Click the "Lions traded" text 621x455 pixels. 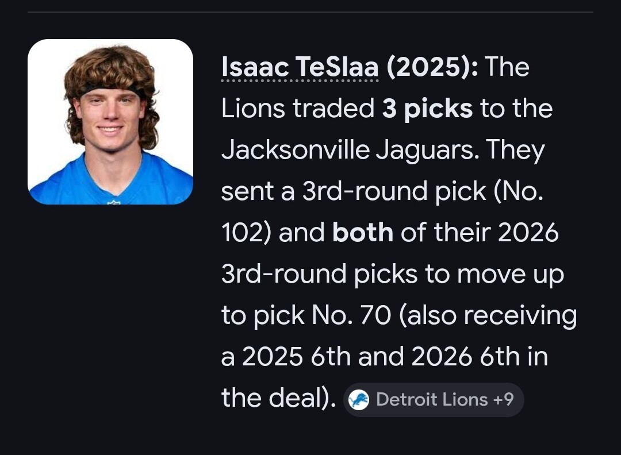(x=297, y=109)
